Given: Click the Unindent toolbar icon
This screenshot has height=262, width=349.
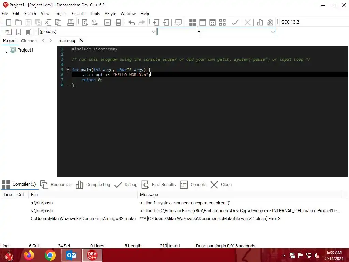Looking at the screenshot, I should coord(166,22).
